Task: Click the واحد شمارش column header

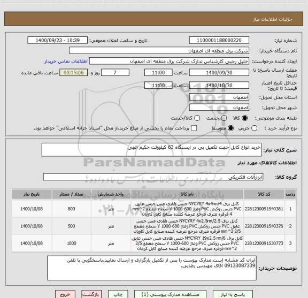Action: (111, 194)
